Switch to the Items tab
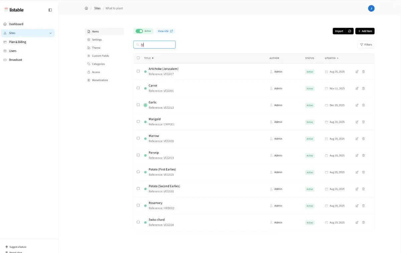The width and height of the screenshot is (401, 253). click(x=104, y=32)
